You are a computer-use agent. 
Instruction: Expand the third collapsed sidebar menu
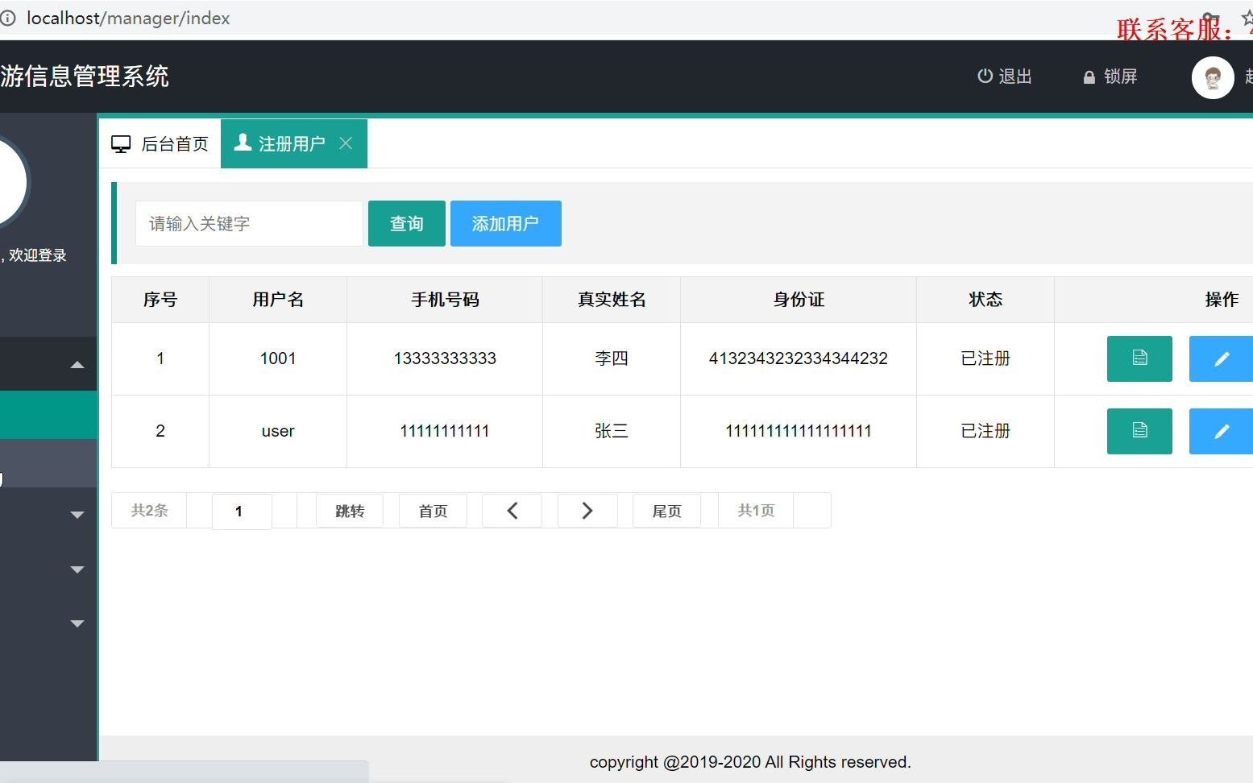[x=77, y=623]
